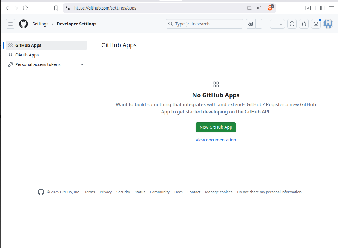Reload the page with refresh button

25,8
